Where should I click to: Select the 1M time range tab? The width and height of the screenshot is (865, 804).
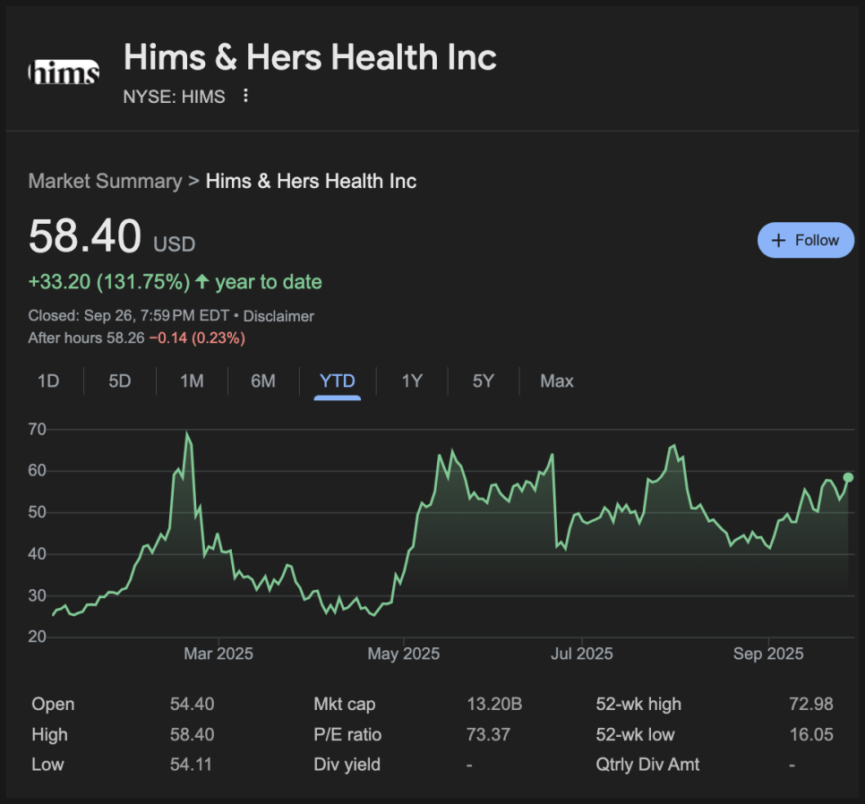tap(192, 381)
